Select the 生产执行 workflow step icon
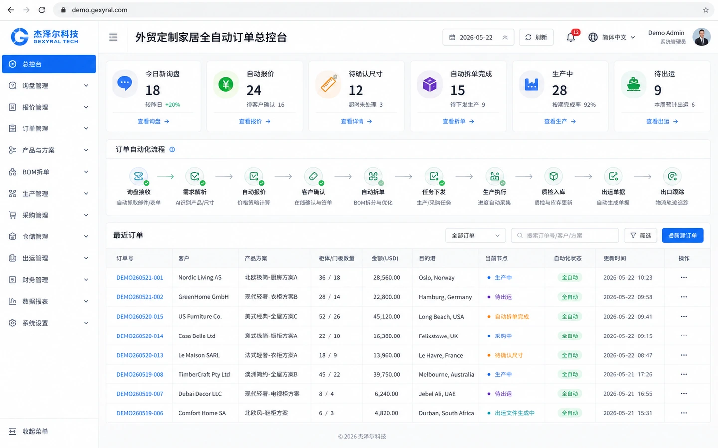The image size is (718, 448). [494, 176]
